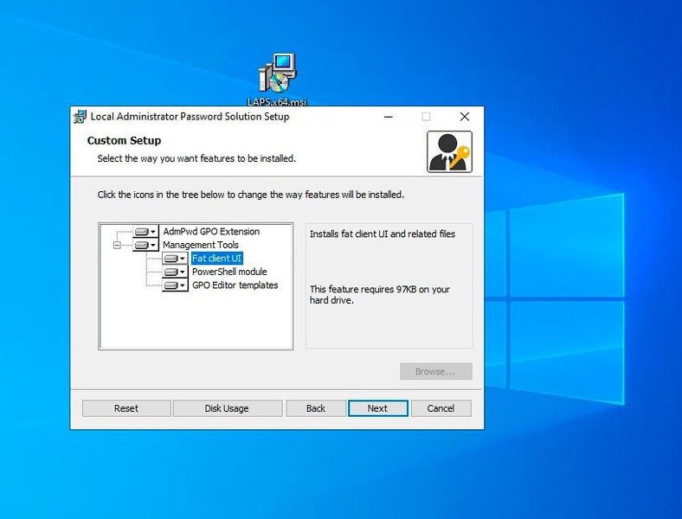Image resolution: width=682 pixels, height=519 pixels.
Task: Click 'This feature requires 97KB' text
Action: (x=379, y=295)
